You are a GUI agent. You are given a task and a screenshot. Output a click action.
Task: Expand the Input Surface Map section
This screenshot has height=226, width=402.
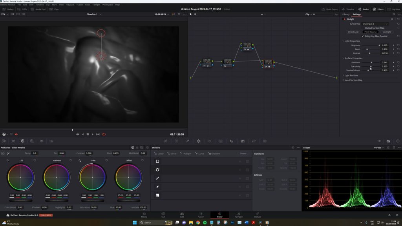click(x=353, y=80)
